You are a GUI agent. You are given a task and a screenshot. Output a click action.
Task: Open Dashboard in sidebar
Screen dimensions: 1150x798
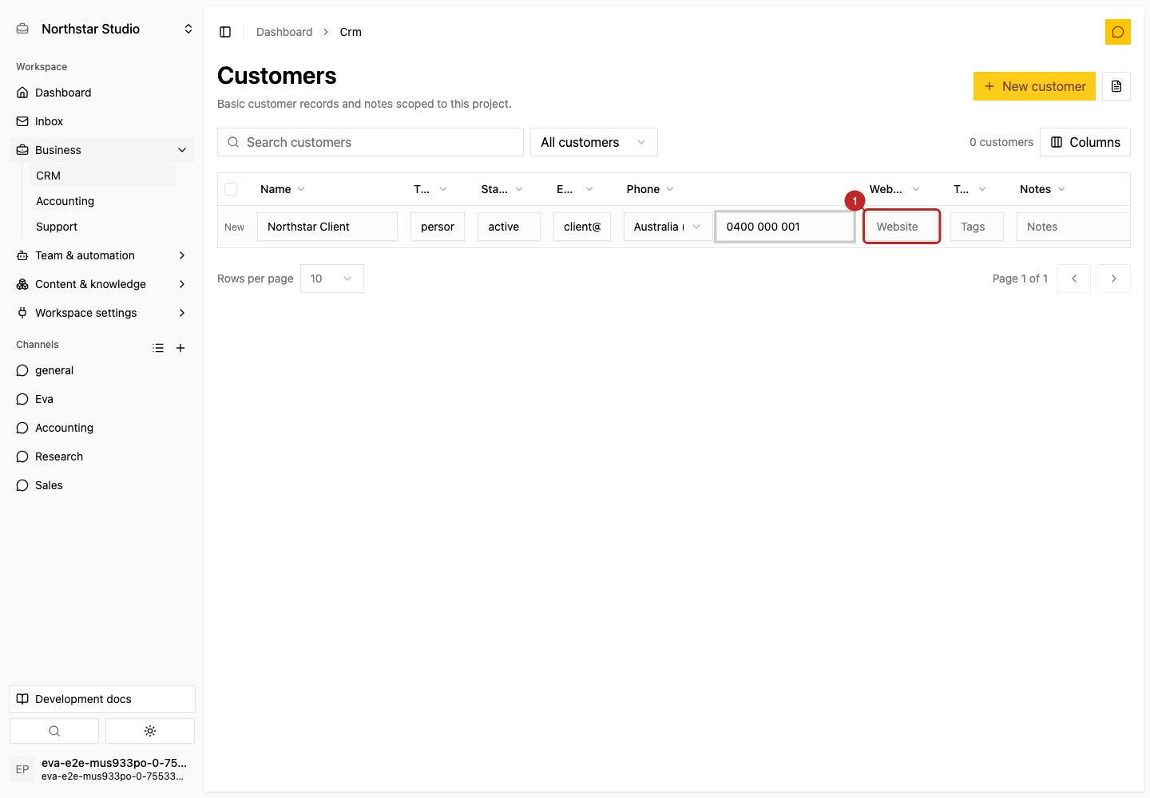pyautogui.click(x=102, y=93)
